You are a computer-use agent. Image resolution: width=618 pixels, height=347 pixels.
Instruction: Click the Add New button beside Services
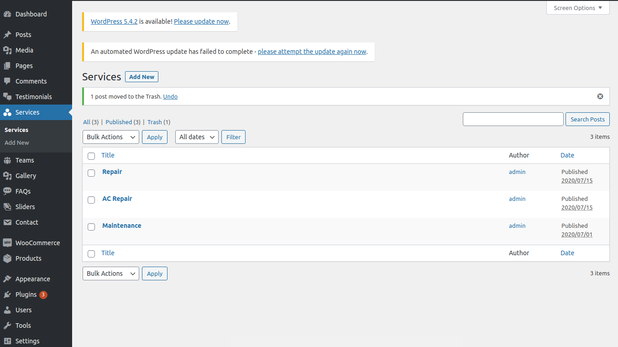pos(141,77)
